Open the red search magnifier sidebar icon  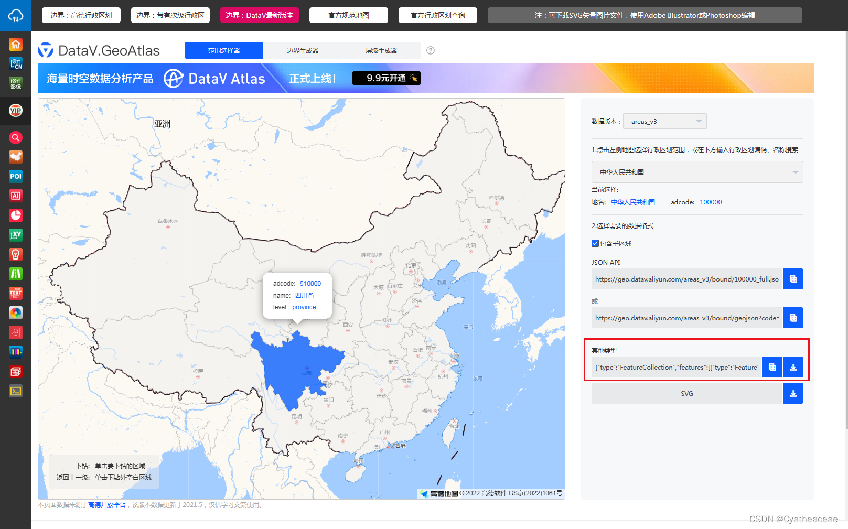click(16, 137)
